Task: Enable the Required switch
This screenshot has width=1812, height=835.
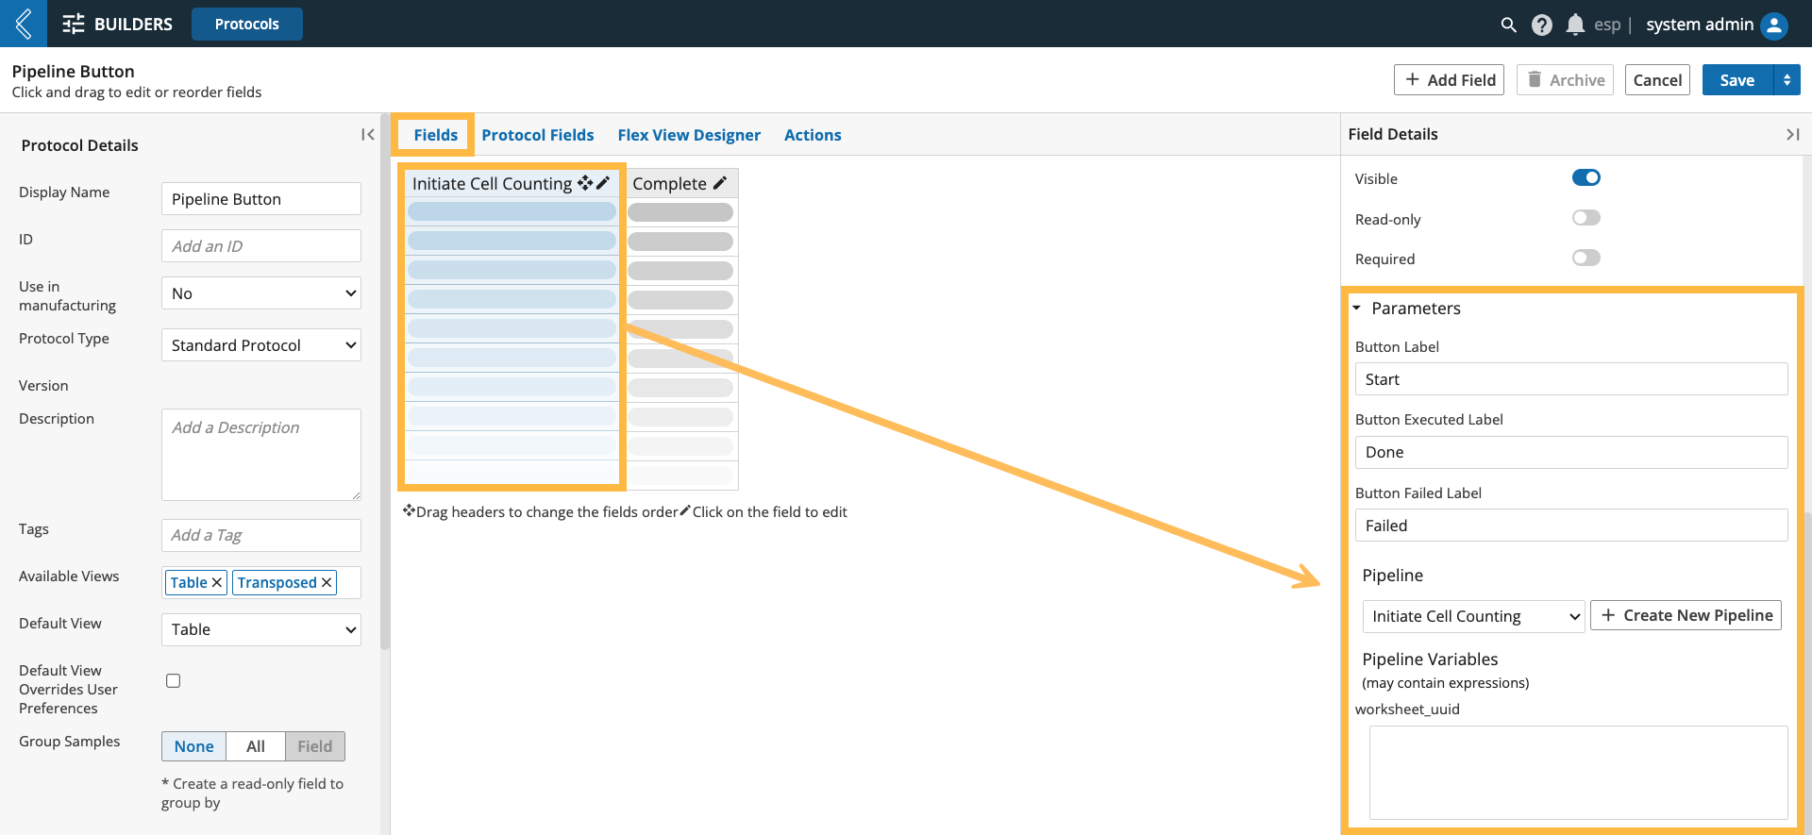Action: 1586,258
